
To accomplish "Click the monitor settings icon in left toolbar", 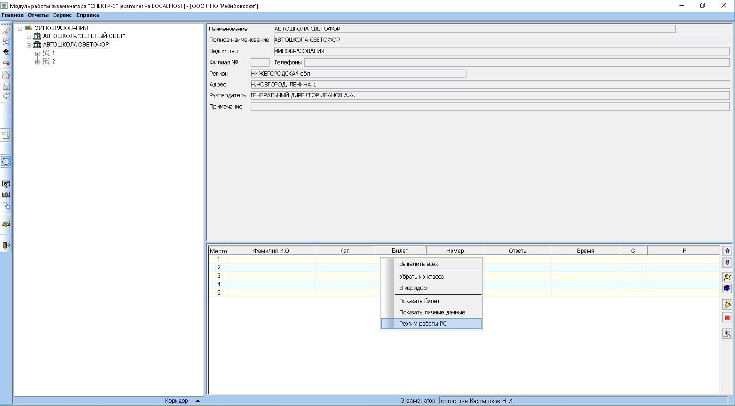I will point(6,184).
